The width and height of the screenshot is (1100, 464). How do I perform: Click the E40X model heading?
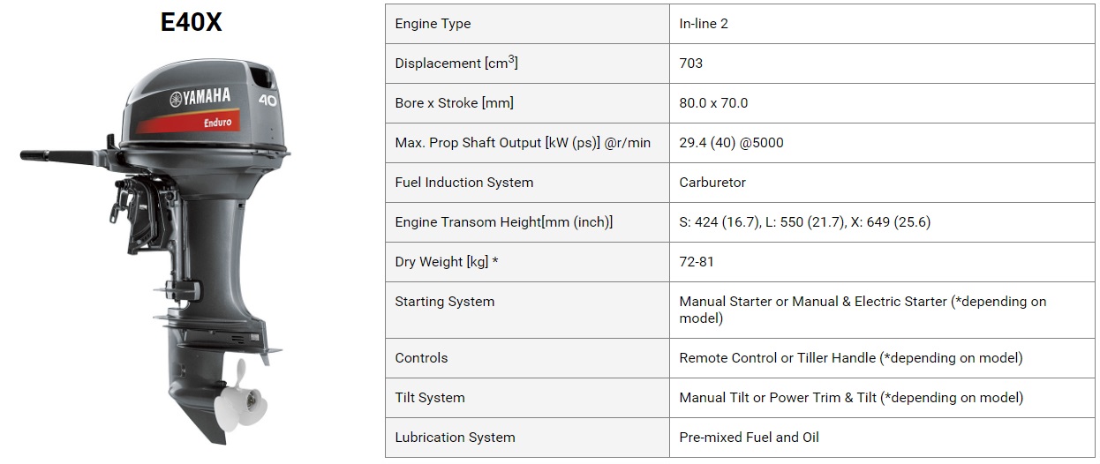(191, 21)
